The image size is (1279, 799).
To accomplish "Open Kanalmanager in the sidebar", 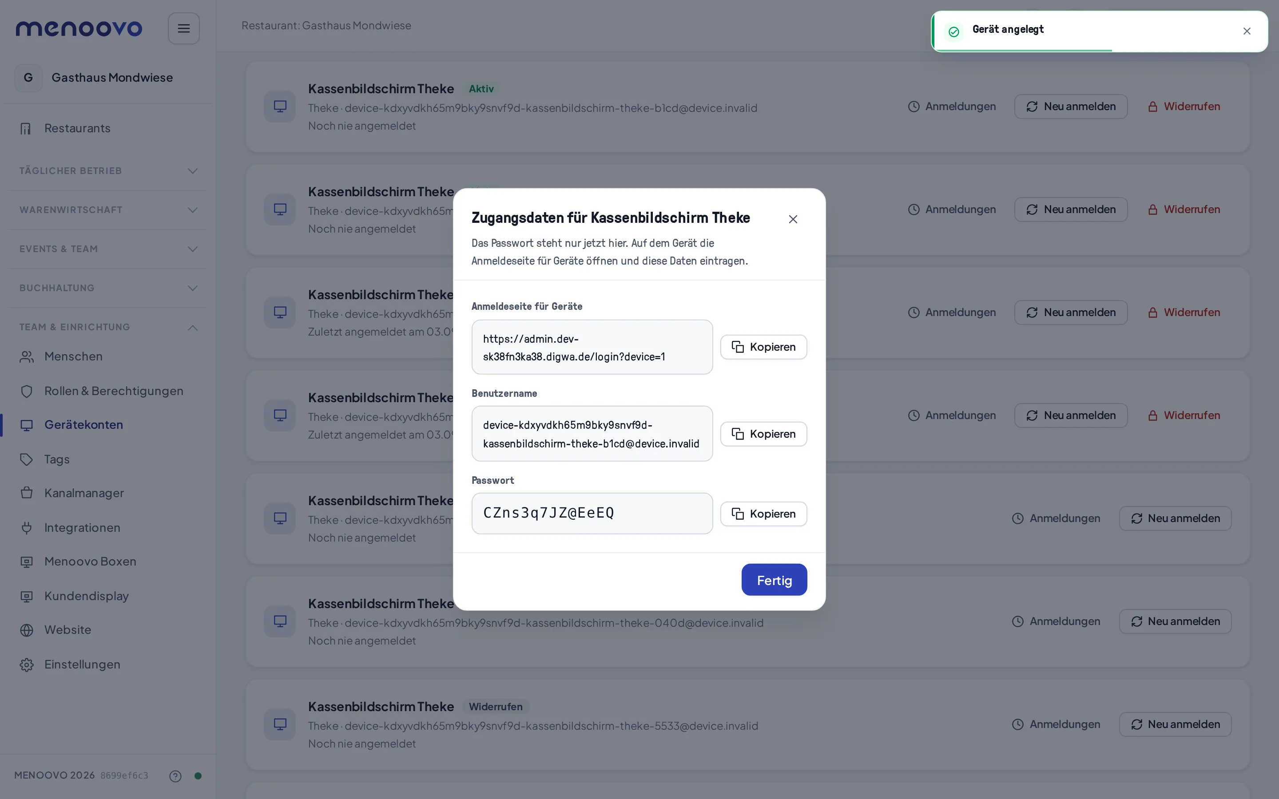I will coord(108,493).
